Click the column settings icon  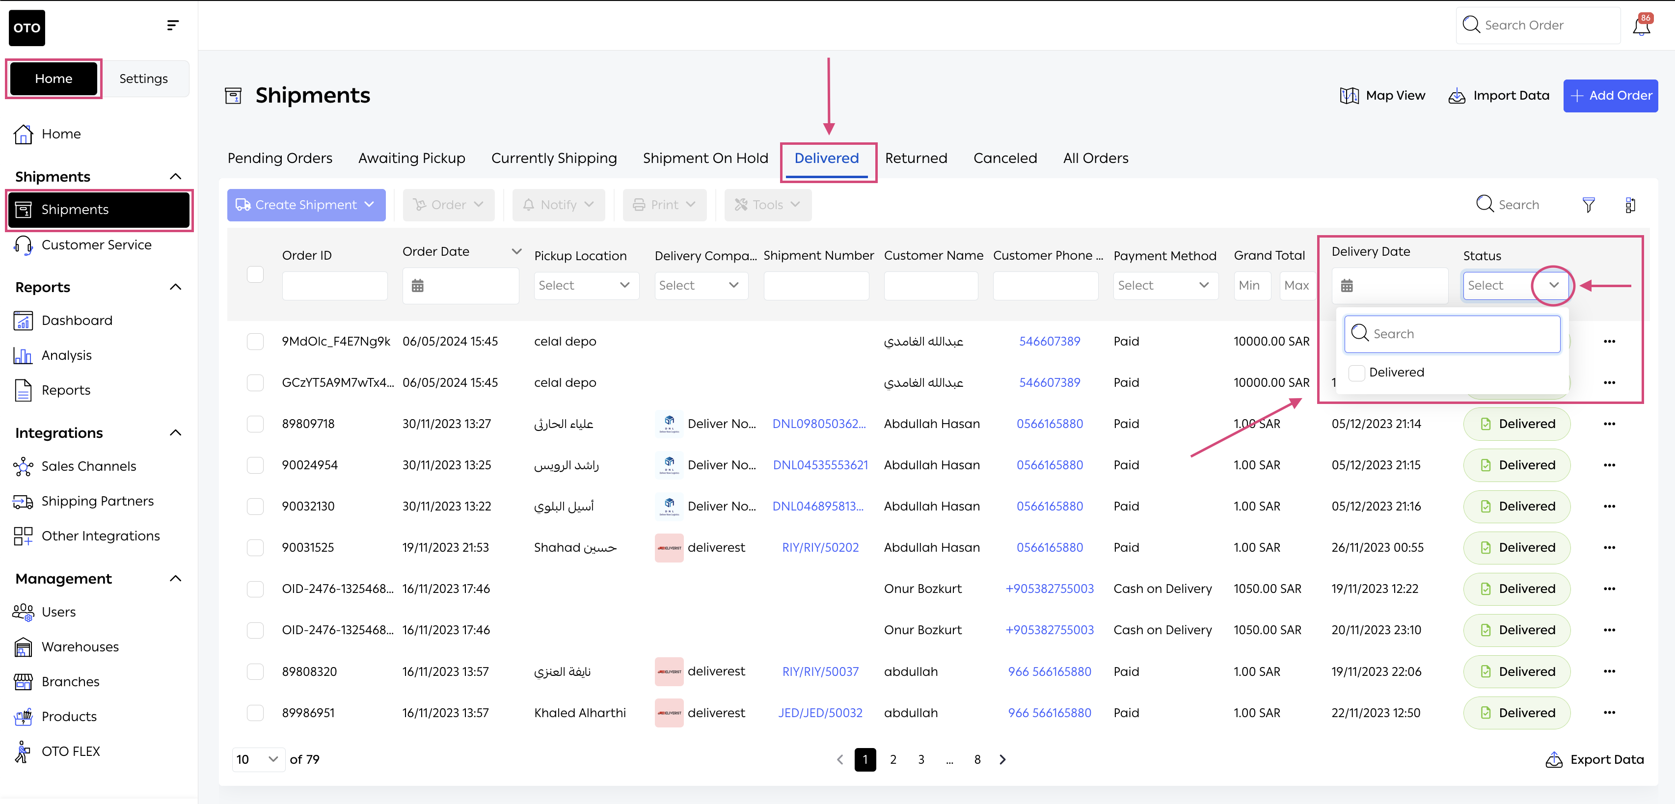[1629, 205]
